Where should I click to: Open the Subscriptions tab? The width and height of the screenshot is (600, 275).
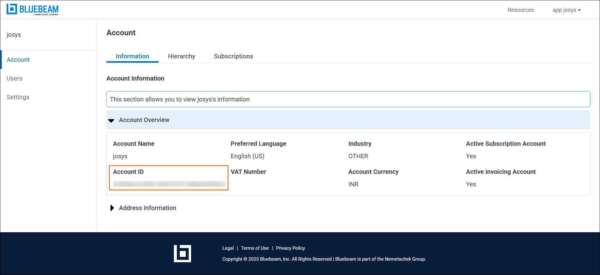click(233, 56)
